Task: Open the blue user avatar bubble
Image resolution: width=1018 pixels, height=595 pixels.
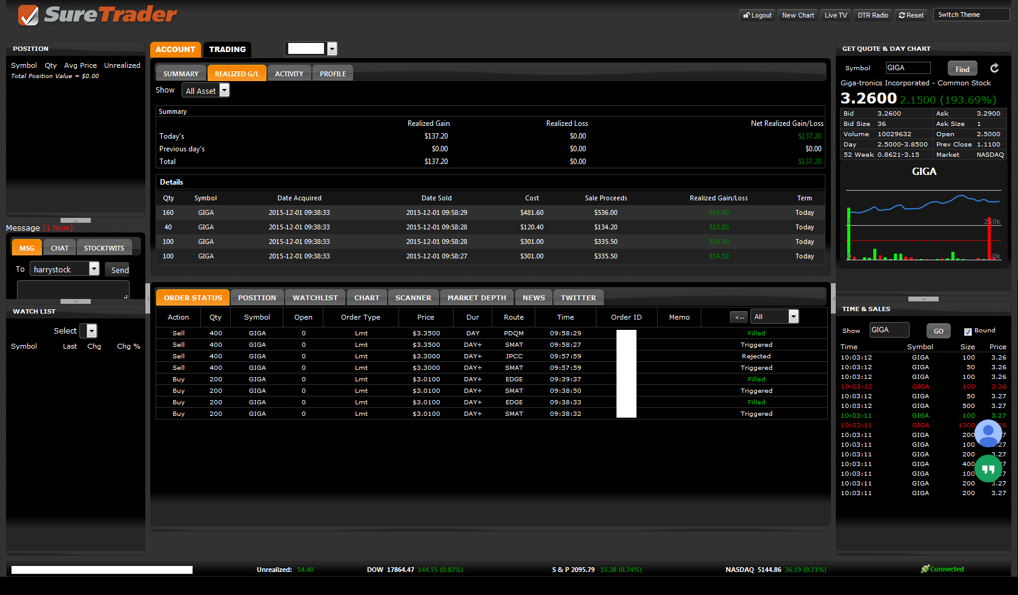Action: (988, 433)
